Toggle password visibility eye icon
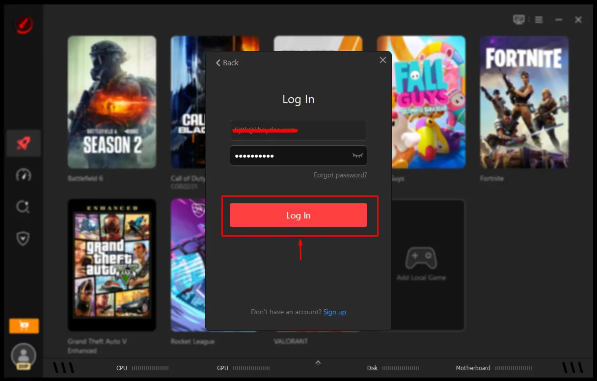This screenshot has height=381, width=597. [x=357, y=156]
